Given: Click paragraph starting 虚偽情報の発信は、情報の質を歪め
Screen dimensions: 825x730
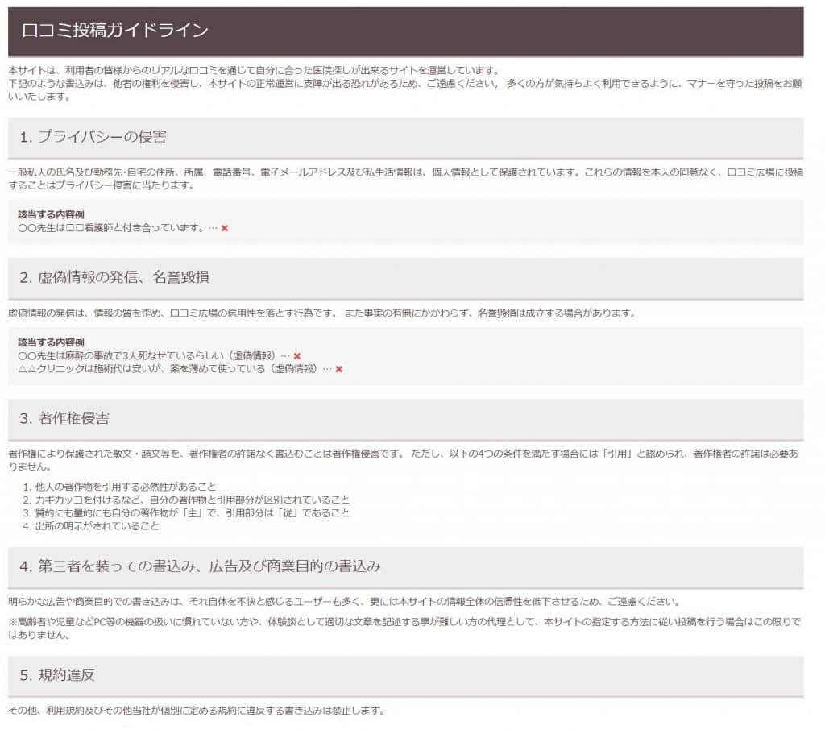Looking at the screenshot, I should pyautogui.click(x=322, y=313).
